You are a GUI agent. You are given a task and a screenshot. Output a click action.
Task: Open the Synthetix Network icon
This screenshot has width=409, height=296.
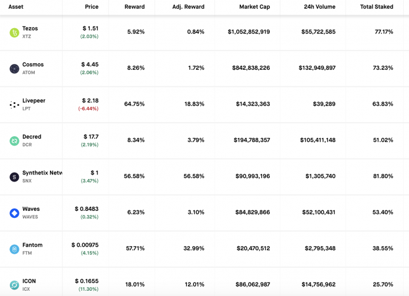[x=14, y=177]
